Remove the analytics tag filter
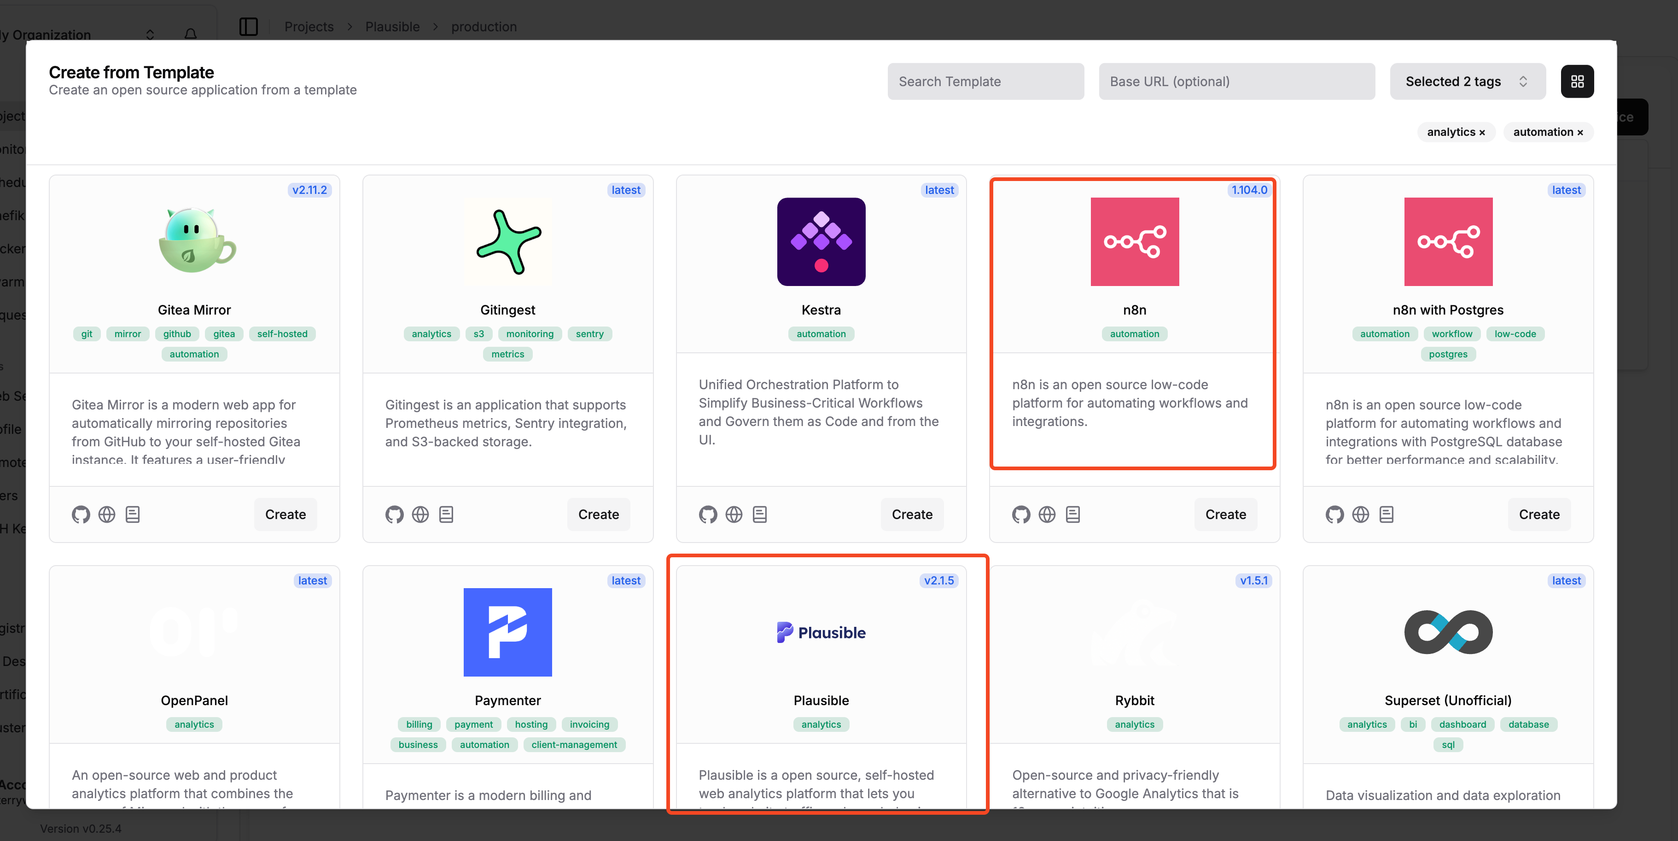The width and height of the screenshot is (1678, 841). coord(1482,132)
